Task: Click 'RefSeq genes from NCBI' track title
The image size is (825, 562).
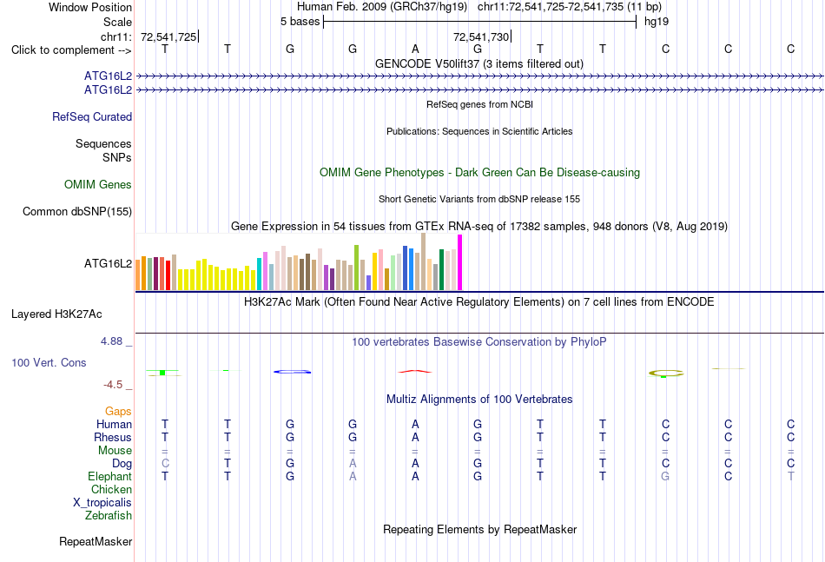Action: pyautogui.click(x=480, y=105)
